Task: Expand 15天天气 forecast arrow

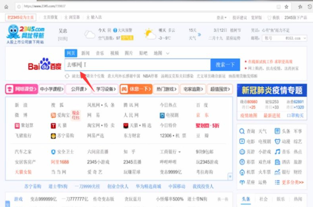Action: tap(199, 35)
